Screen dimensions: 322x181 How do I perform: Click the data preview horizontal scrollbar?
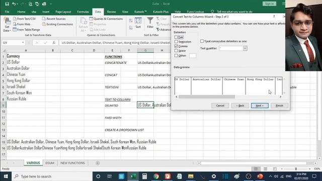(207, 97)
